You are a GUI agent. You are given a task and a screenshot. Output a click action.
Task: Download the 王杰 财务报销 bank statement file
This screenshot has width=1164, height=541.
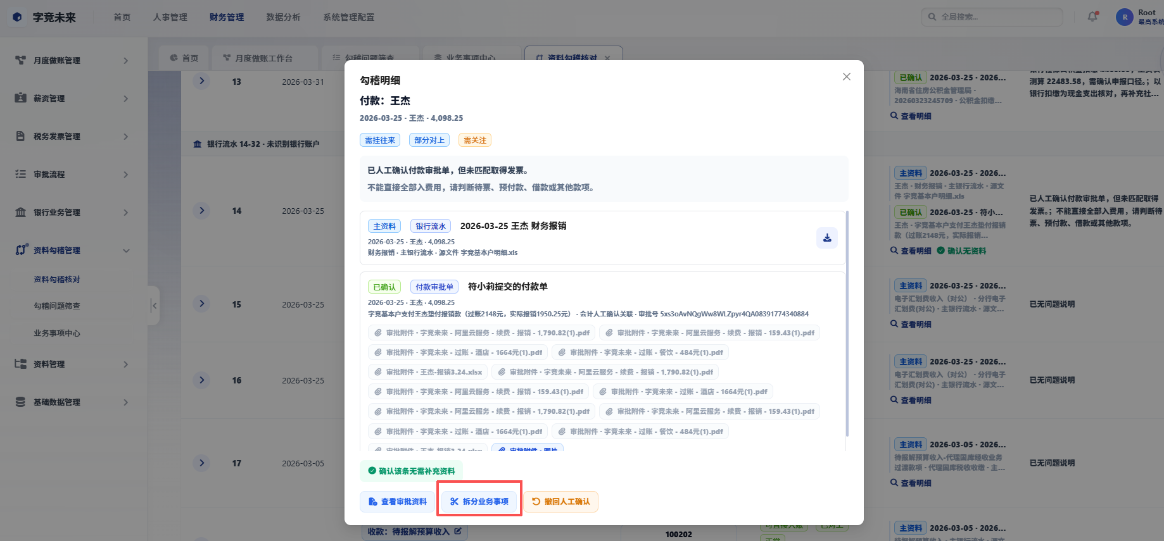pyautogui.click(x=826, y=238)
